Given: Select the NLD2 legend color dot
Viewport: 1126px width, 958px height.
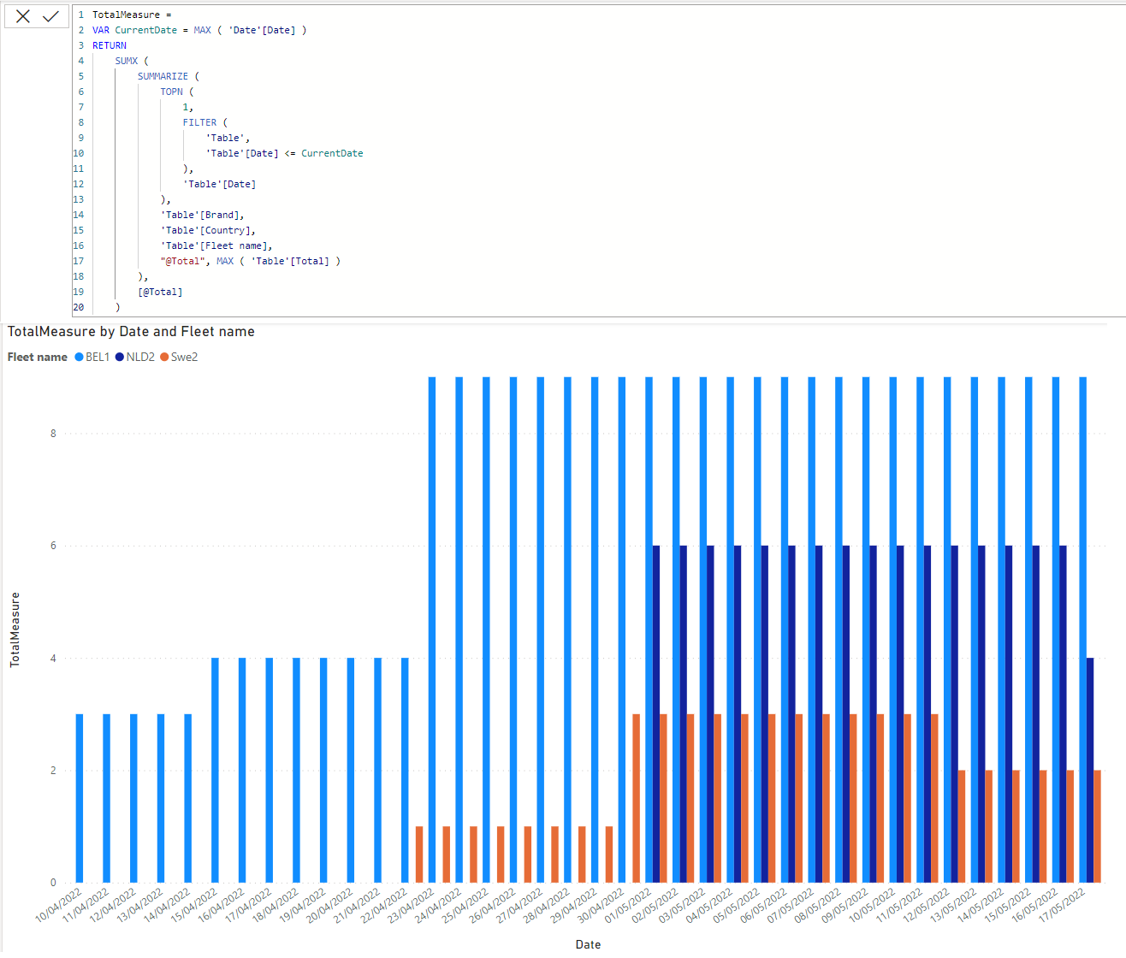Looking at the screenshot, I should (120, 358).
